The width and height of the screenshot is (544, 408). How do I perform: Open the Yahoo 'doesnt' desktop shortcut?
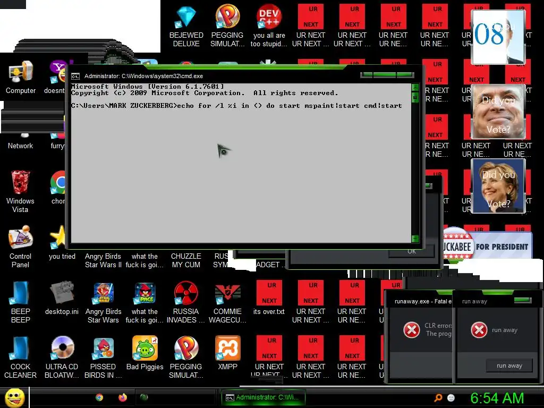58,71
